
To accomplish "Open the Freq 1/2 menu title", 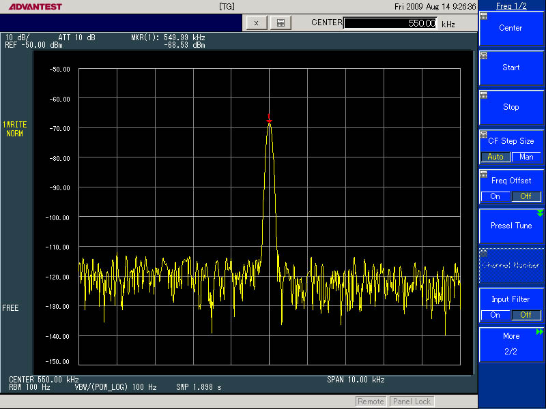I will coord(511,5).
